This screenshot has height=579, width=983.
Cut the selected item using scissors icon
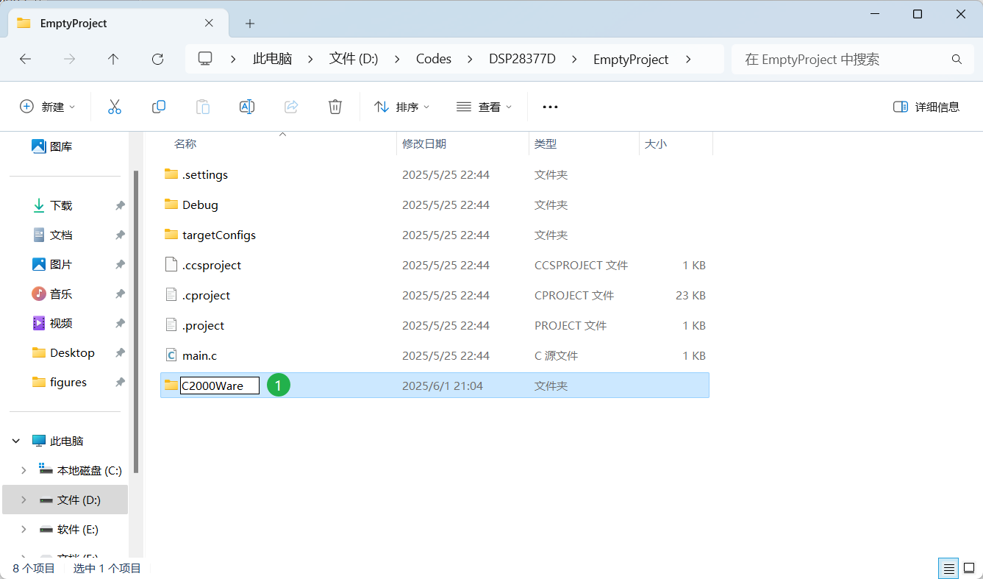(115, 106)
